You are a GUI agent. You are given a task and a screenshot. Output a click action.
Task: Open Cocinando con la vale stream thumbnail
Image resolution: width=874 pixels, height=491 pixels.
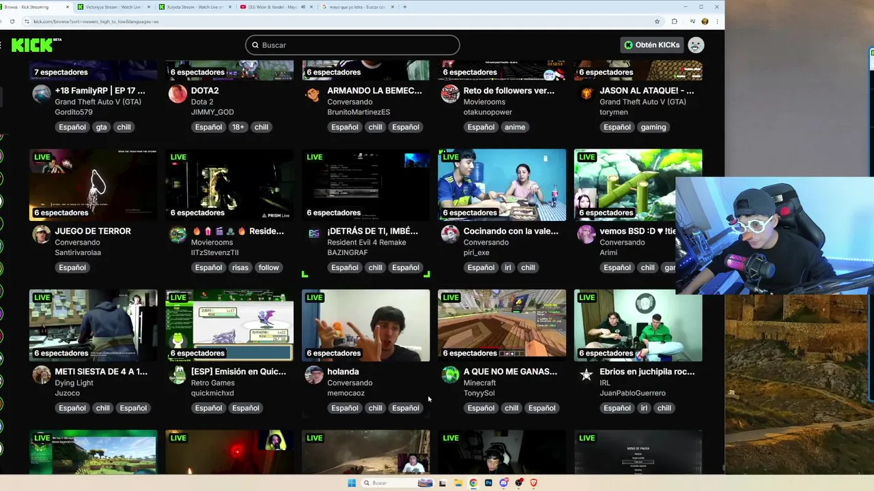click(x=502, y=185)
